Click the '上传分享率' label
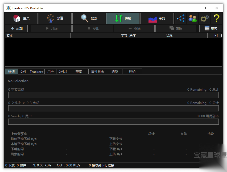This screenshot has height=172, width=227. coord(19,134)
